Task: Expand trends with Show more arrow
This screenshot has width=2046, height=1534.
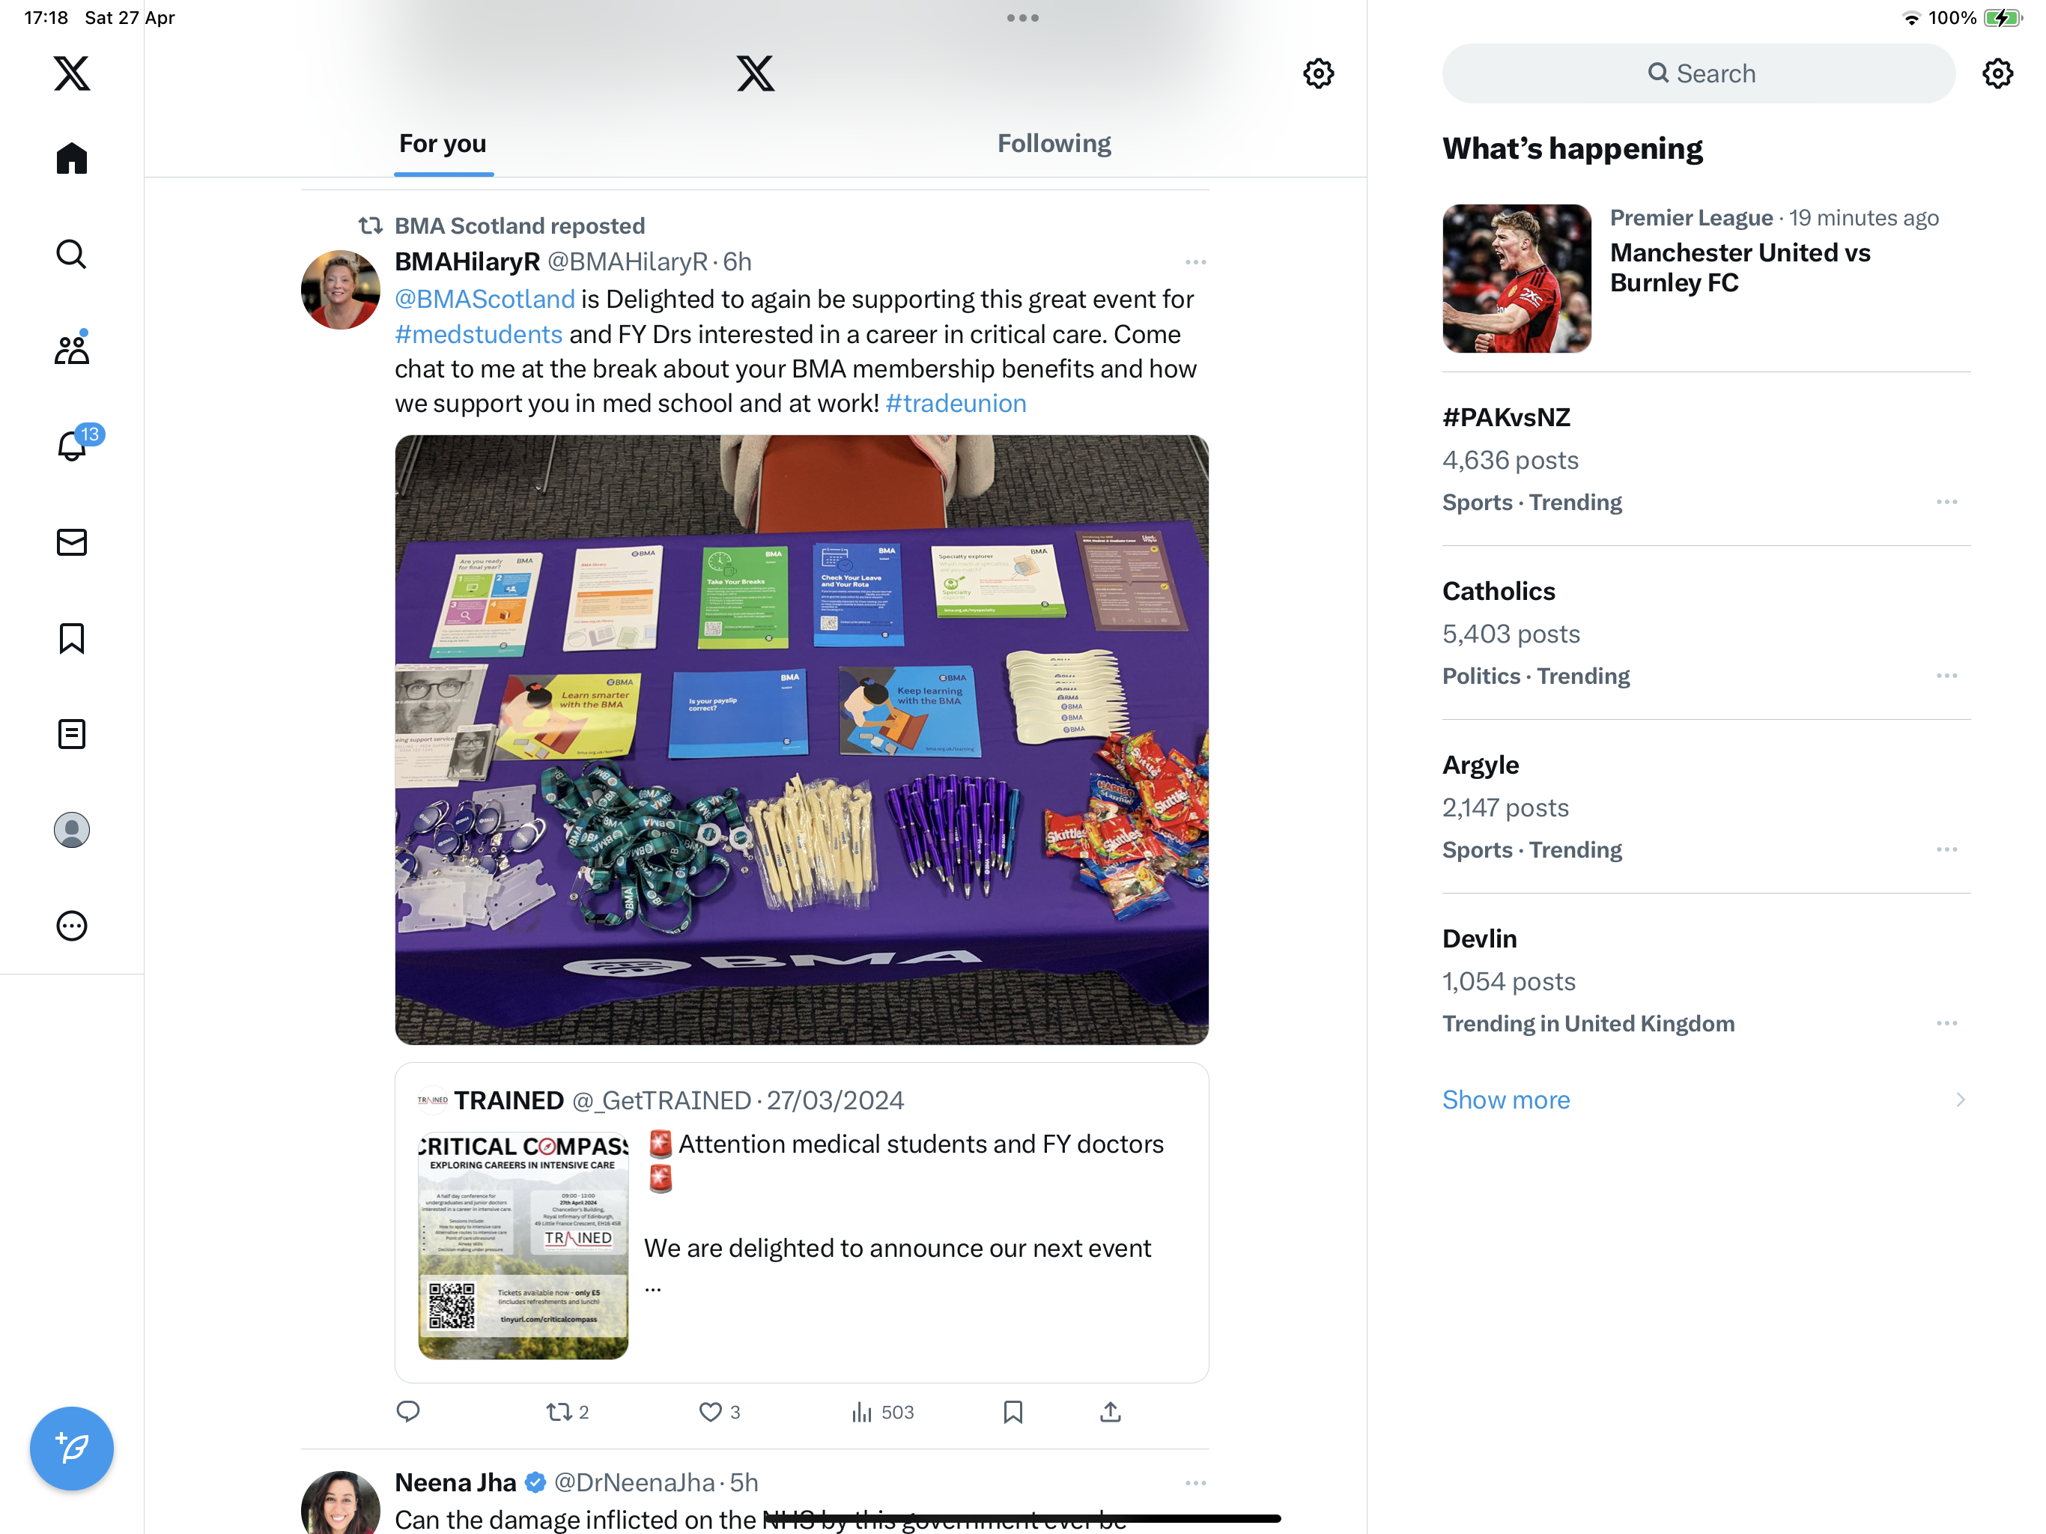Action: [x=1960, y=1099]
